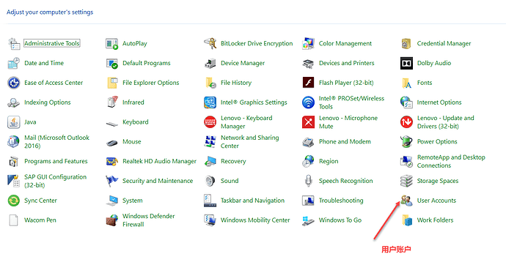Open the Phone and Modem icon
Image resolution: width=506 pixels, height=265 pixels.
308,142
